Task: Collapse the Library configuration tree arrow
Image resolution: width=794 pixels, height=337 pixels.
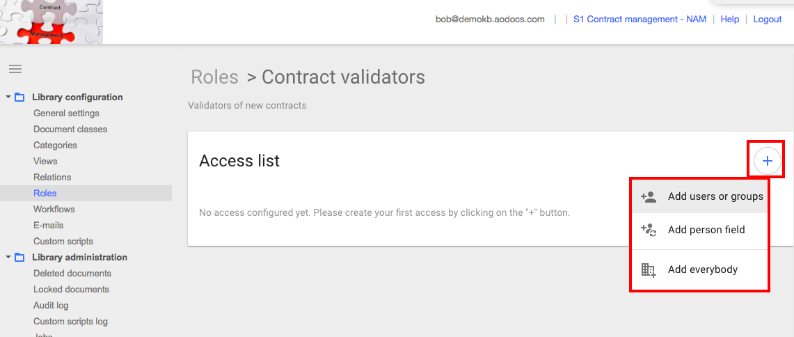Action: pos(8,97)
